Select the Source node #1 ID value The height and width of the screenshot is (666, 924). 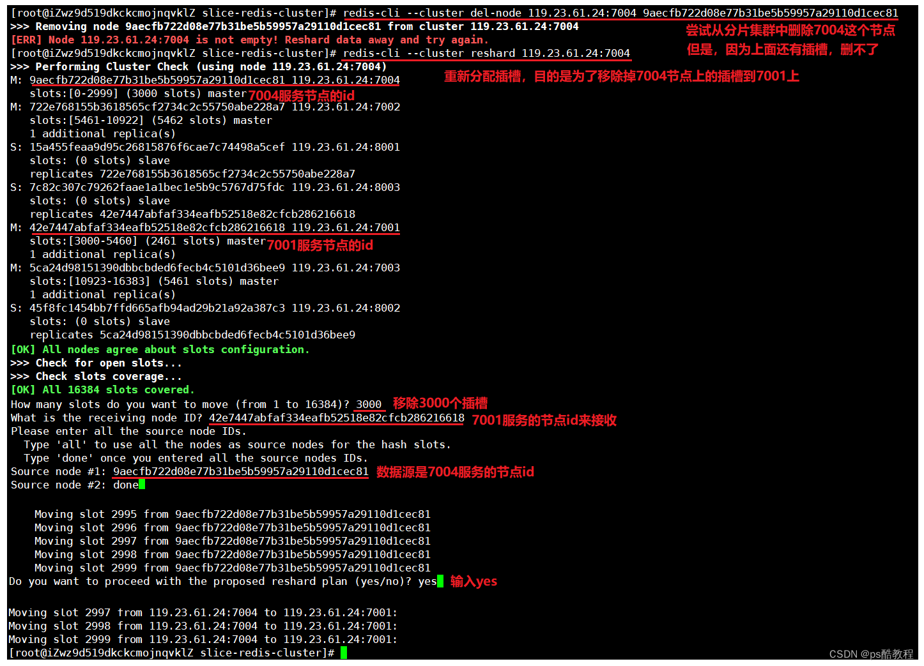tap(241, 471)
